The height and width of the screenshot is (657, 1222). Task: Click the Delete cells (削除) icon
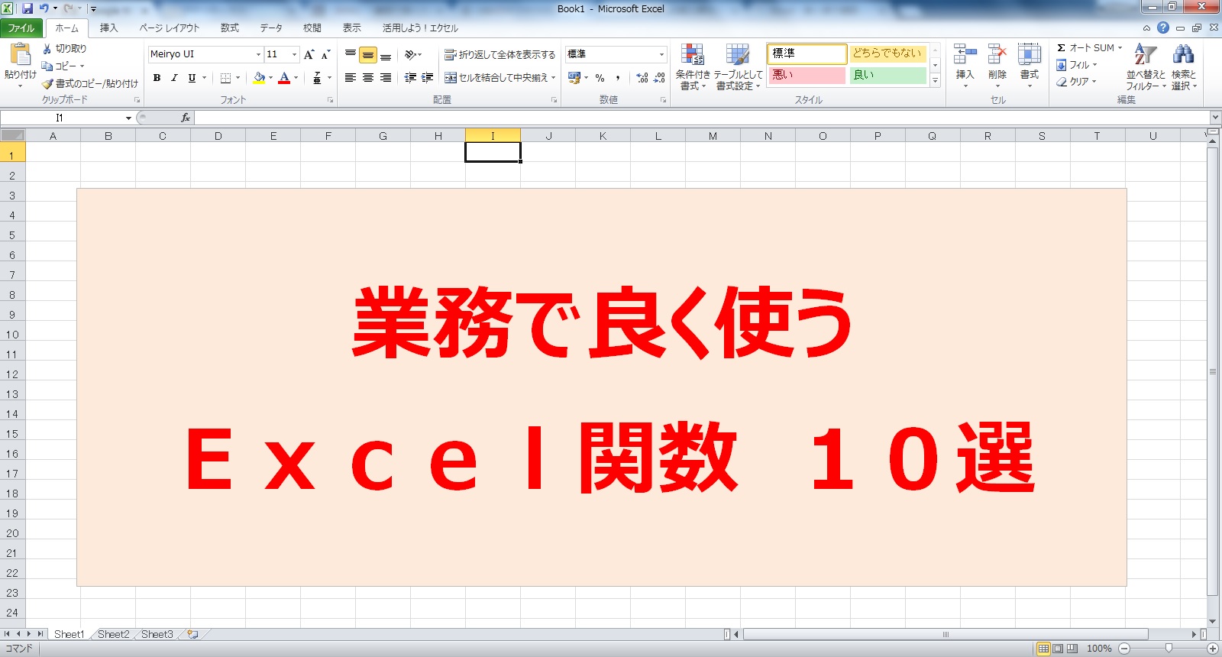pos(997,55)
